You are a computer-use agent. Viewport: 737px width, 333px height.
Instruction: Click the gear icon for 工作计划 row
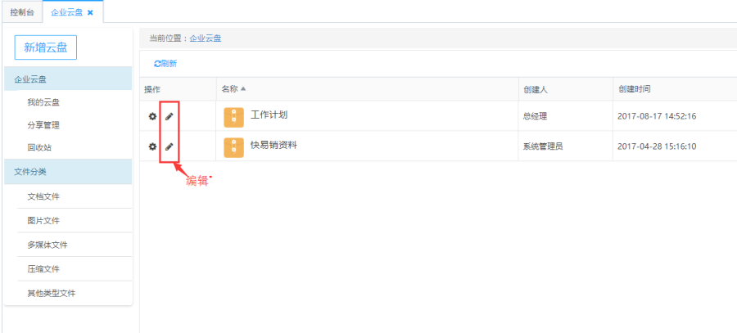tap(151, 116)
